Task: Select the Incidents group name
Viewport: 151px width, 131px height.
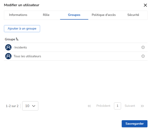Action: pyautogui.click(x=20, y=47)
